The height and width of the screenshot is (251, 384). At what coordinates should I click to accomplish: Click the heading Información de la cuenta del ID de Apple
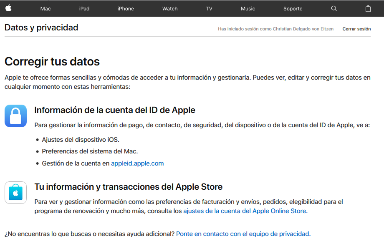[x=115, y=110]
